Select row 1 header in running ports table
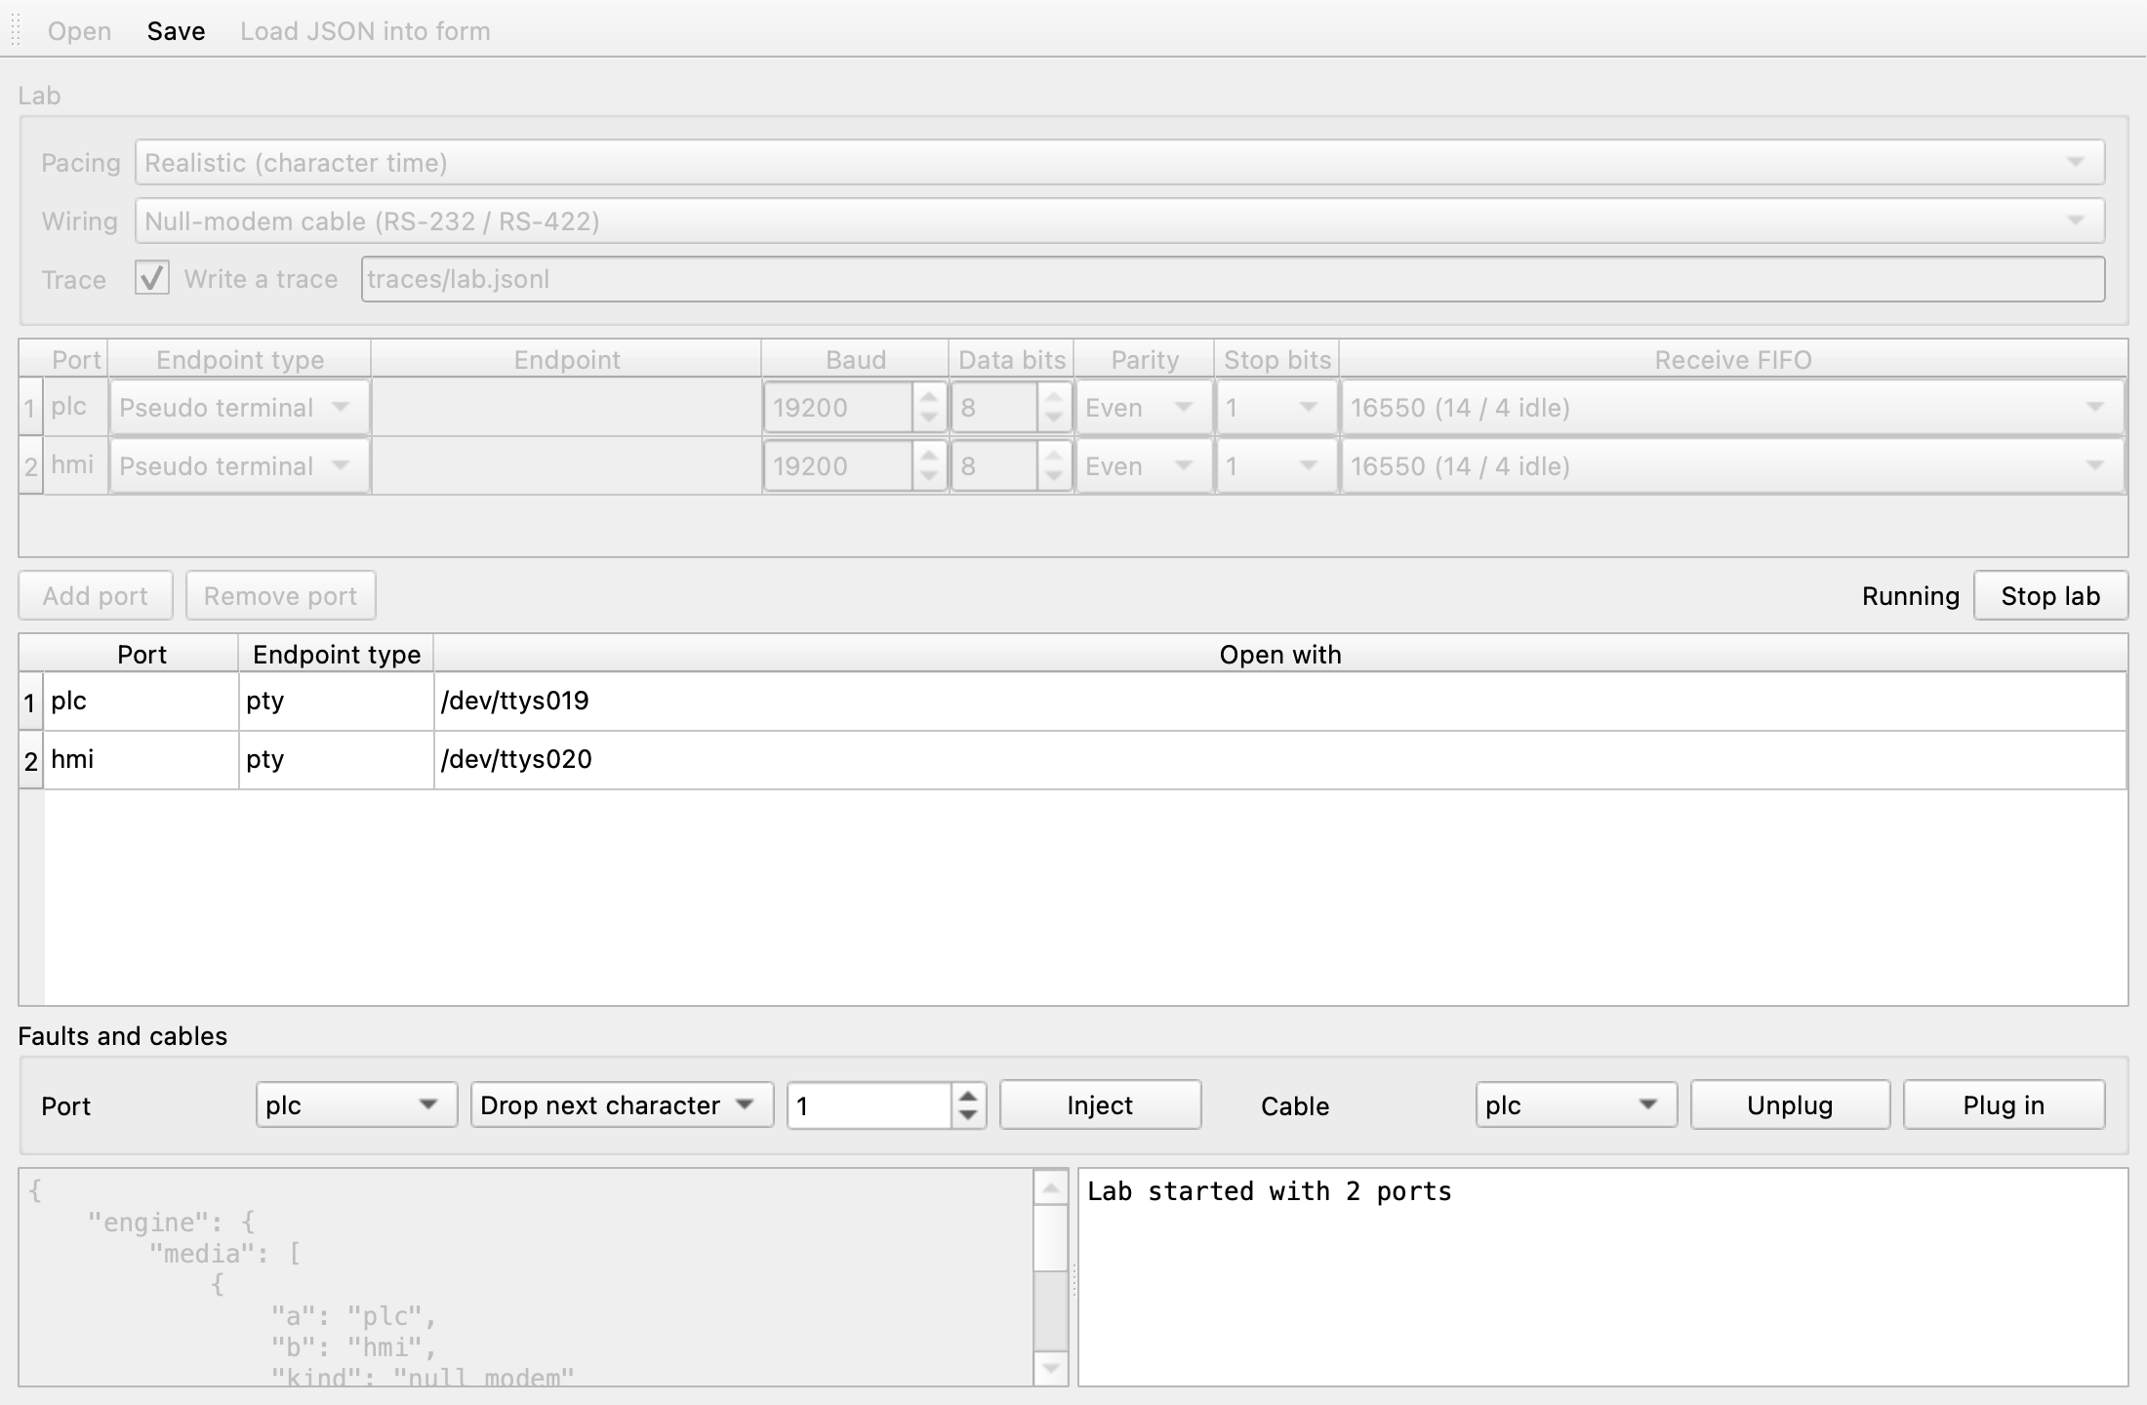Viewport: 2147px width, 1405px height. click(x=30, y=702)
